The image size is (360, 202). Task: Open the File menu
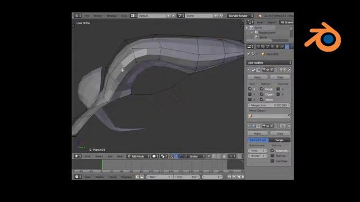87,16
